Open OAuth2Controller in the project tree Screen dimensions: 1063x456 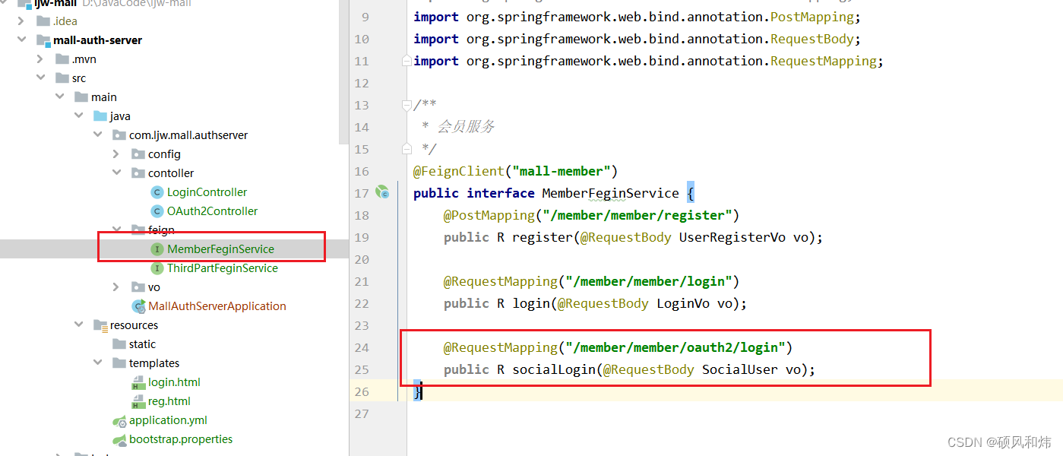(x=212, y=211)
